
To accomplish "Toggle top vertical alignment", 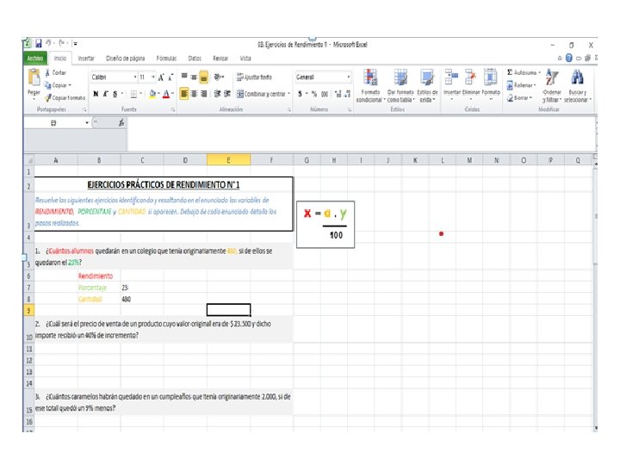I will 184,77.
